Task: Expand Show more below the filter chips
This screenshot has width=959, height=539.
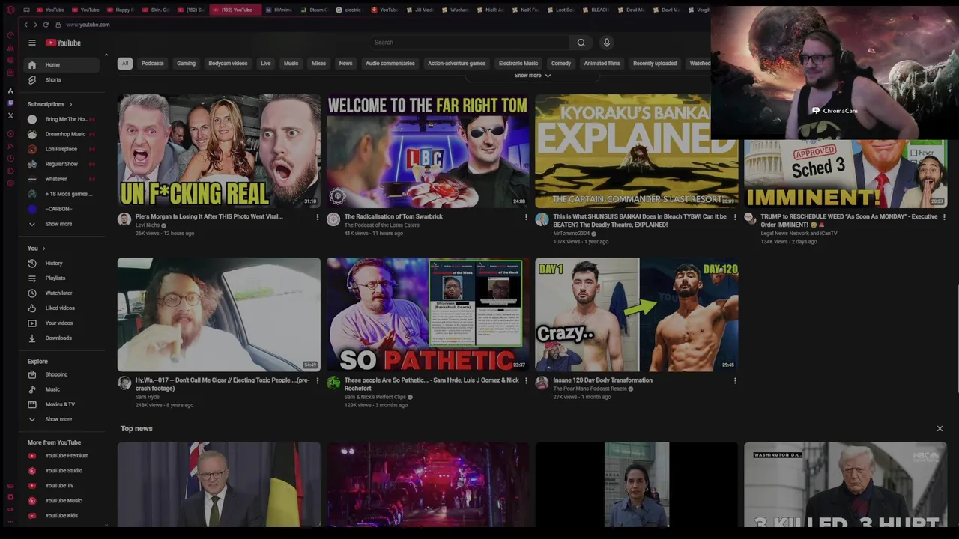Action: pos(533,76)
